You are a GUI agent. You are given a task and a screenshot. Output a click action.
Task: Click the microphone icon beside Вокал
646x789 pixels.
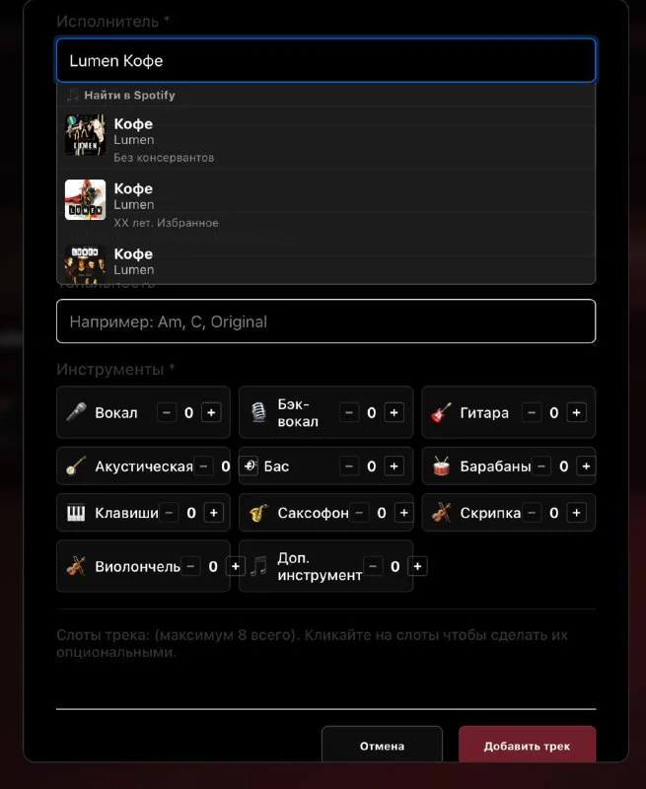pyautogui.click(x=77, y=412)
